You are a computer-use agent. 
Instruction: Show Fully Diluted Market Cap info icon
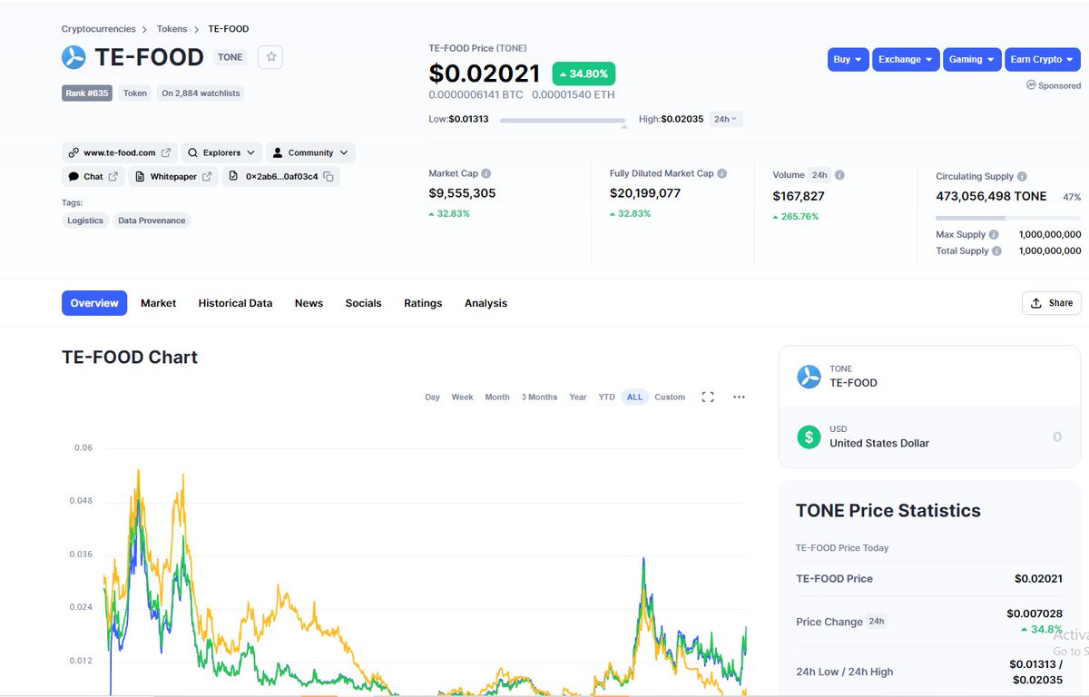pyautogui.click(x=722, y=173)
